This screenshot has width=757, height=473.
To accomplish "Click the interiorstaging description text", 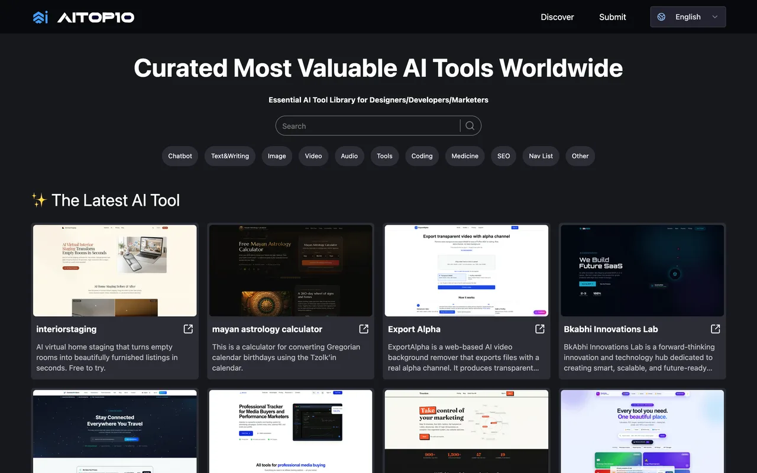I will [107, 357].
